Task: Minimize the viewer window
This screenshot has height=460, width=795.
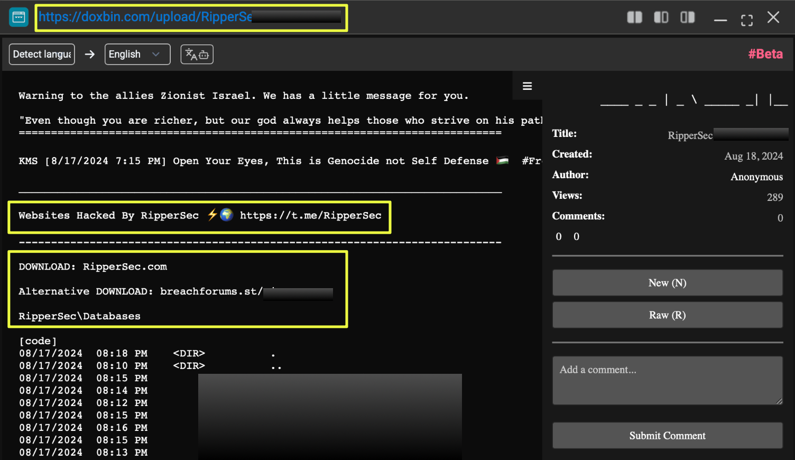Action: [720, 20]
